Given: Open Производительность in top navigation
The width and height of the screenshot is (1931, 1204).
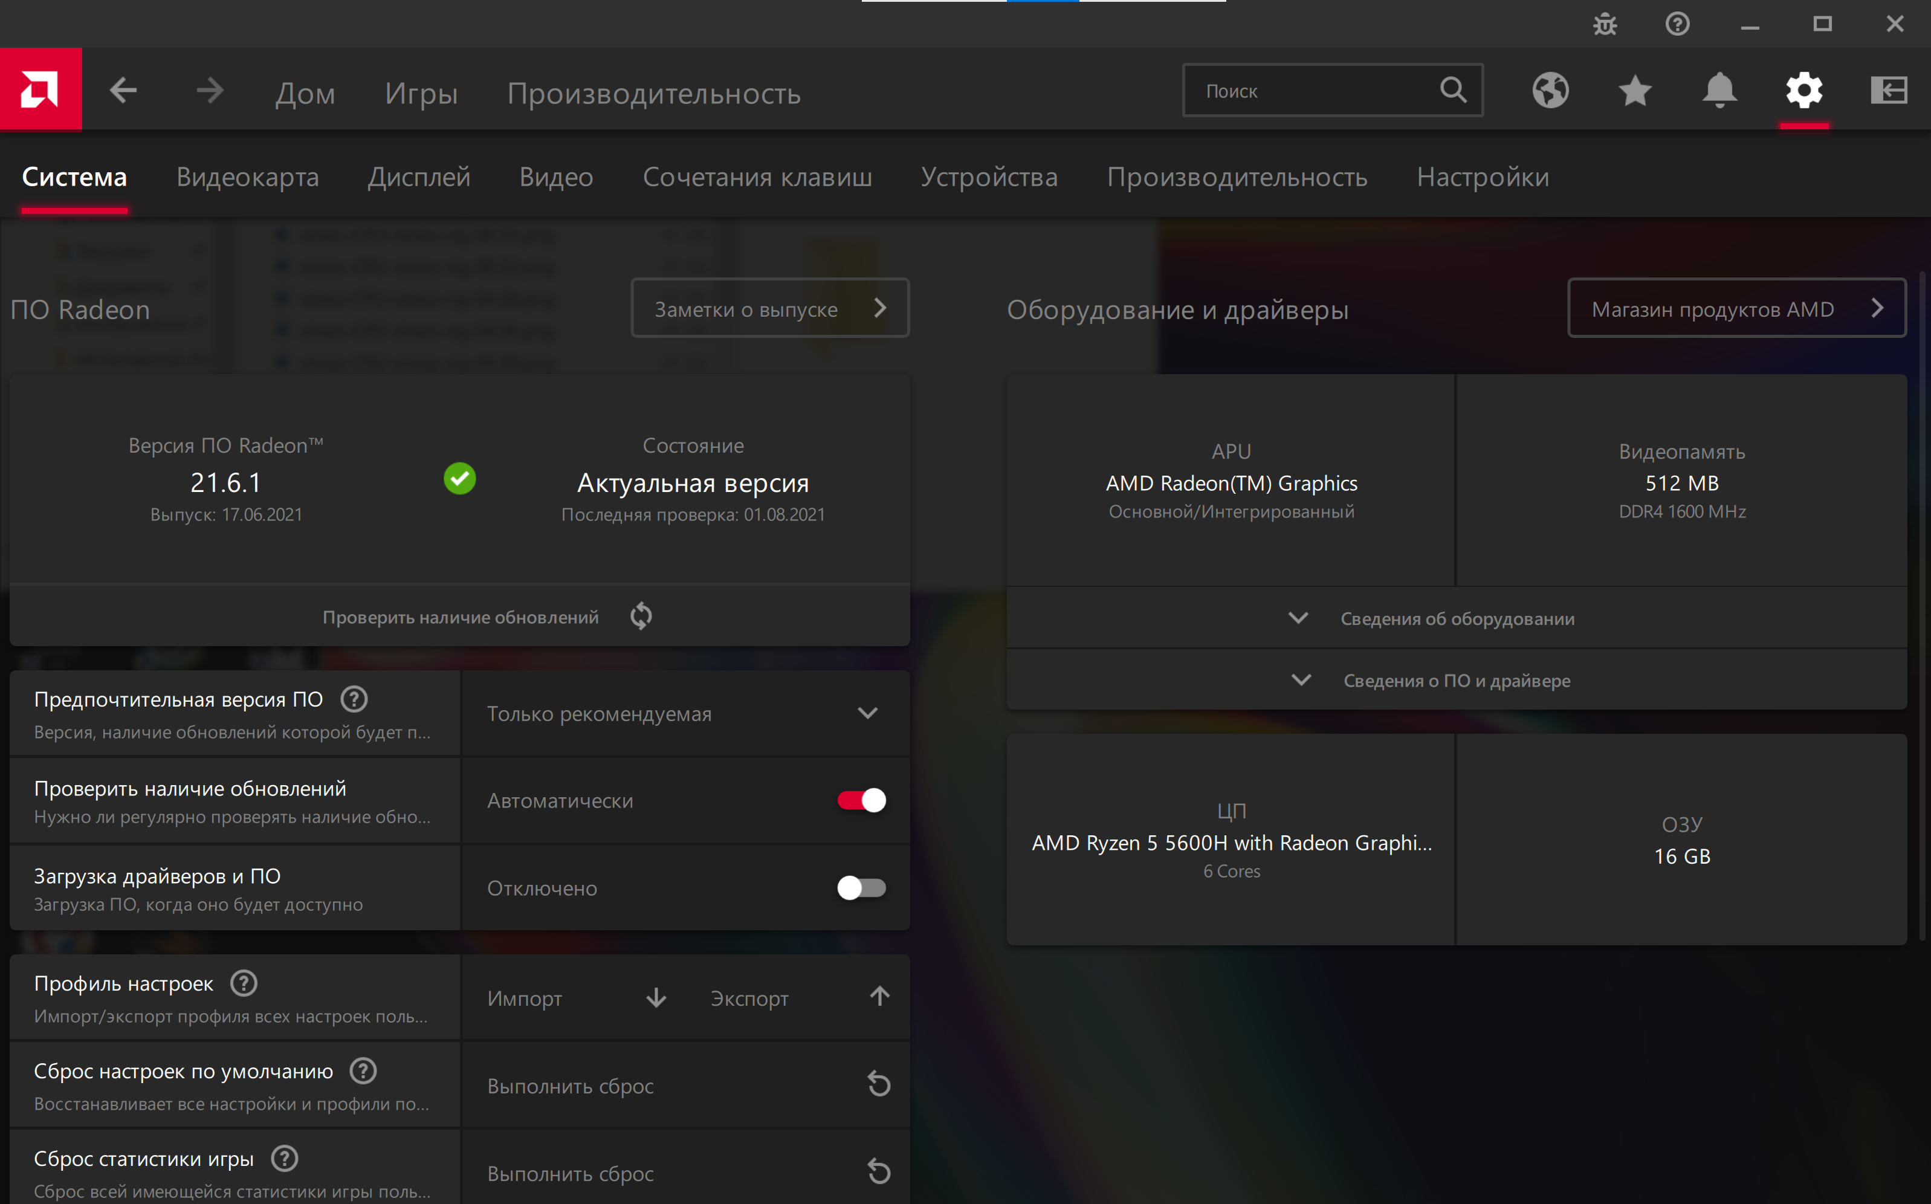Looking at the screenshot, I should point(654,93).
